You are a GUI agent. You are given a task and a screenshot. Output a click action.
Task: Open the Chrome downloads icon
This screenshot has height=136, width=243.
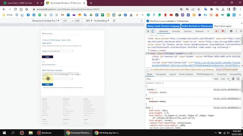tap(223, 9)
